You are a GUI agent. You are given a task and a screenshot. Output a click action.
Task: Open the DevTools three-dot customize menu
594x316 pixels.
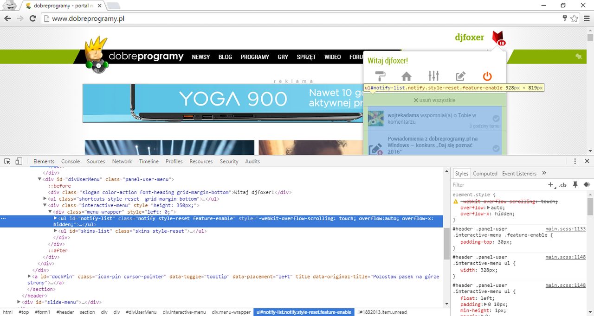point(575,161)
